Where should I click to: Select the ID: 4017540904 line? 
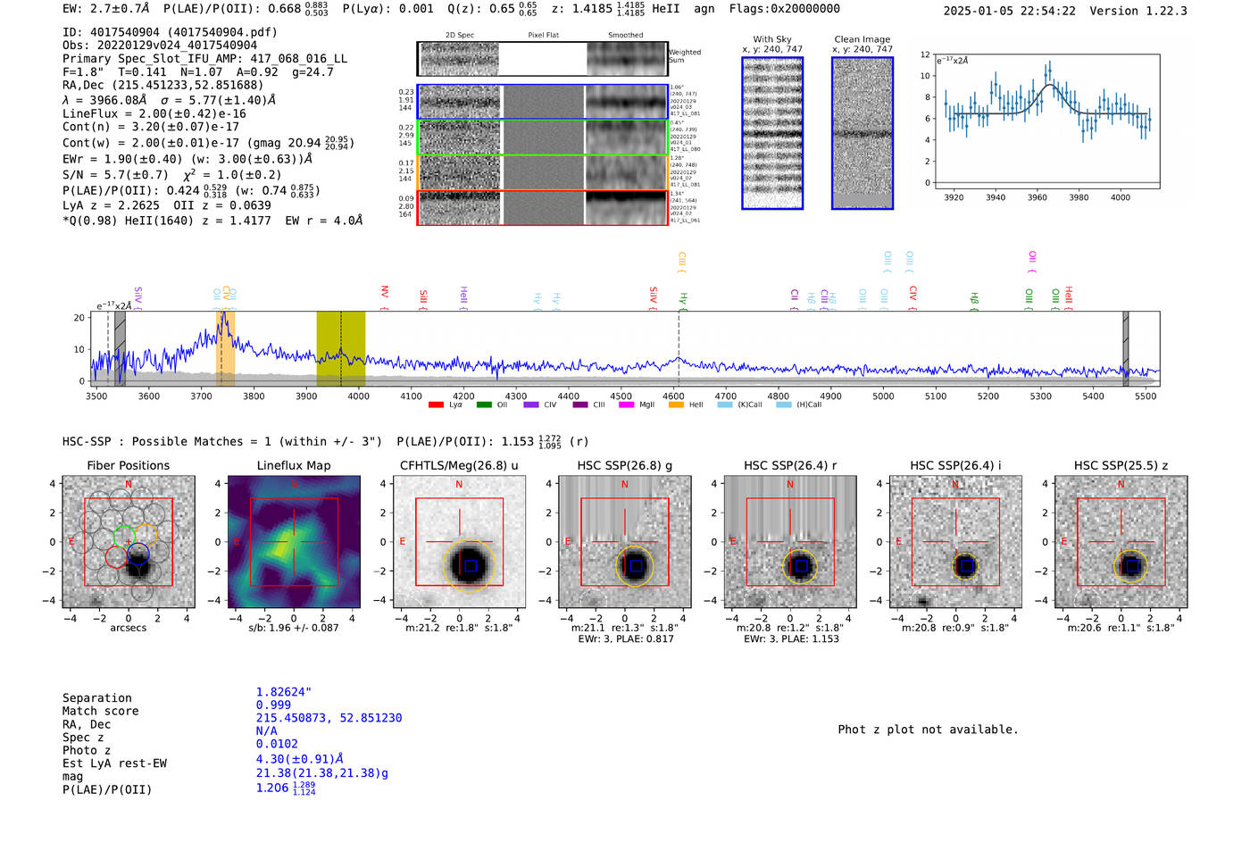170,32
